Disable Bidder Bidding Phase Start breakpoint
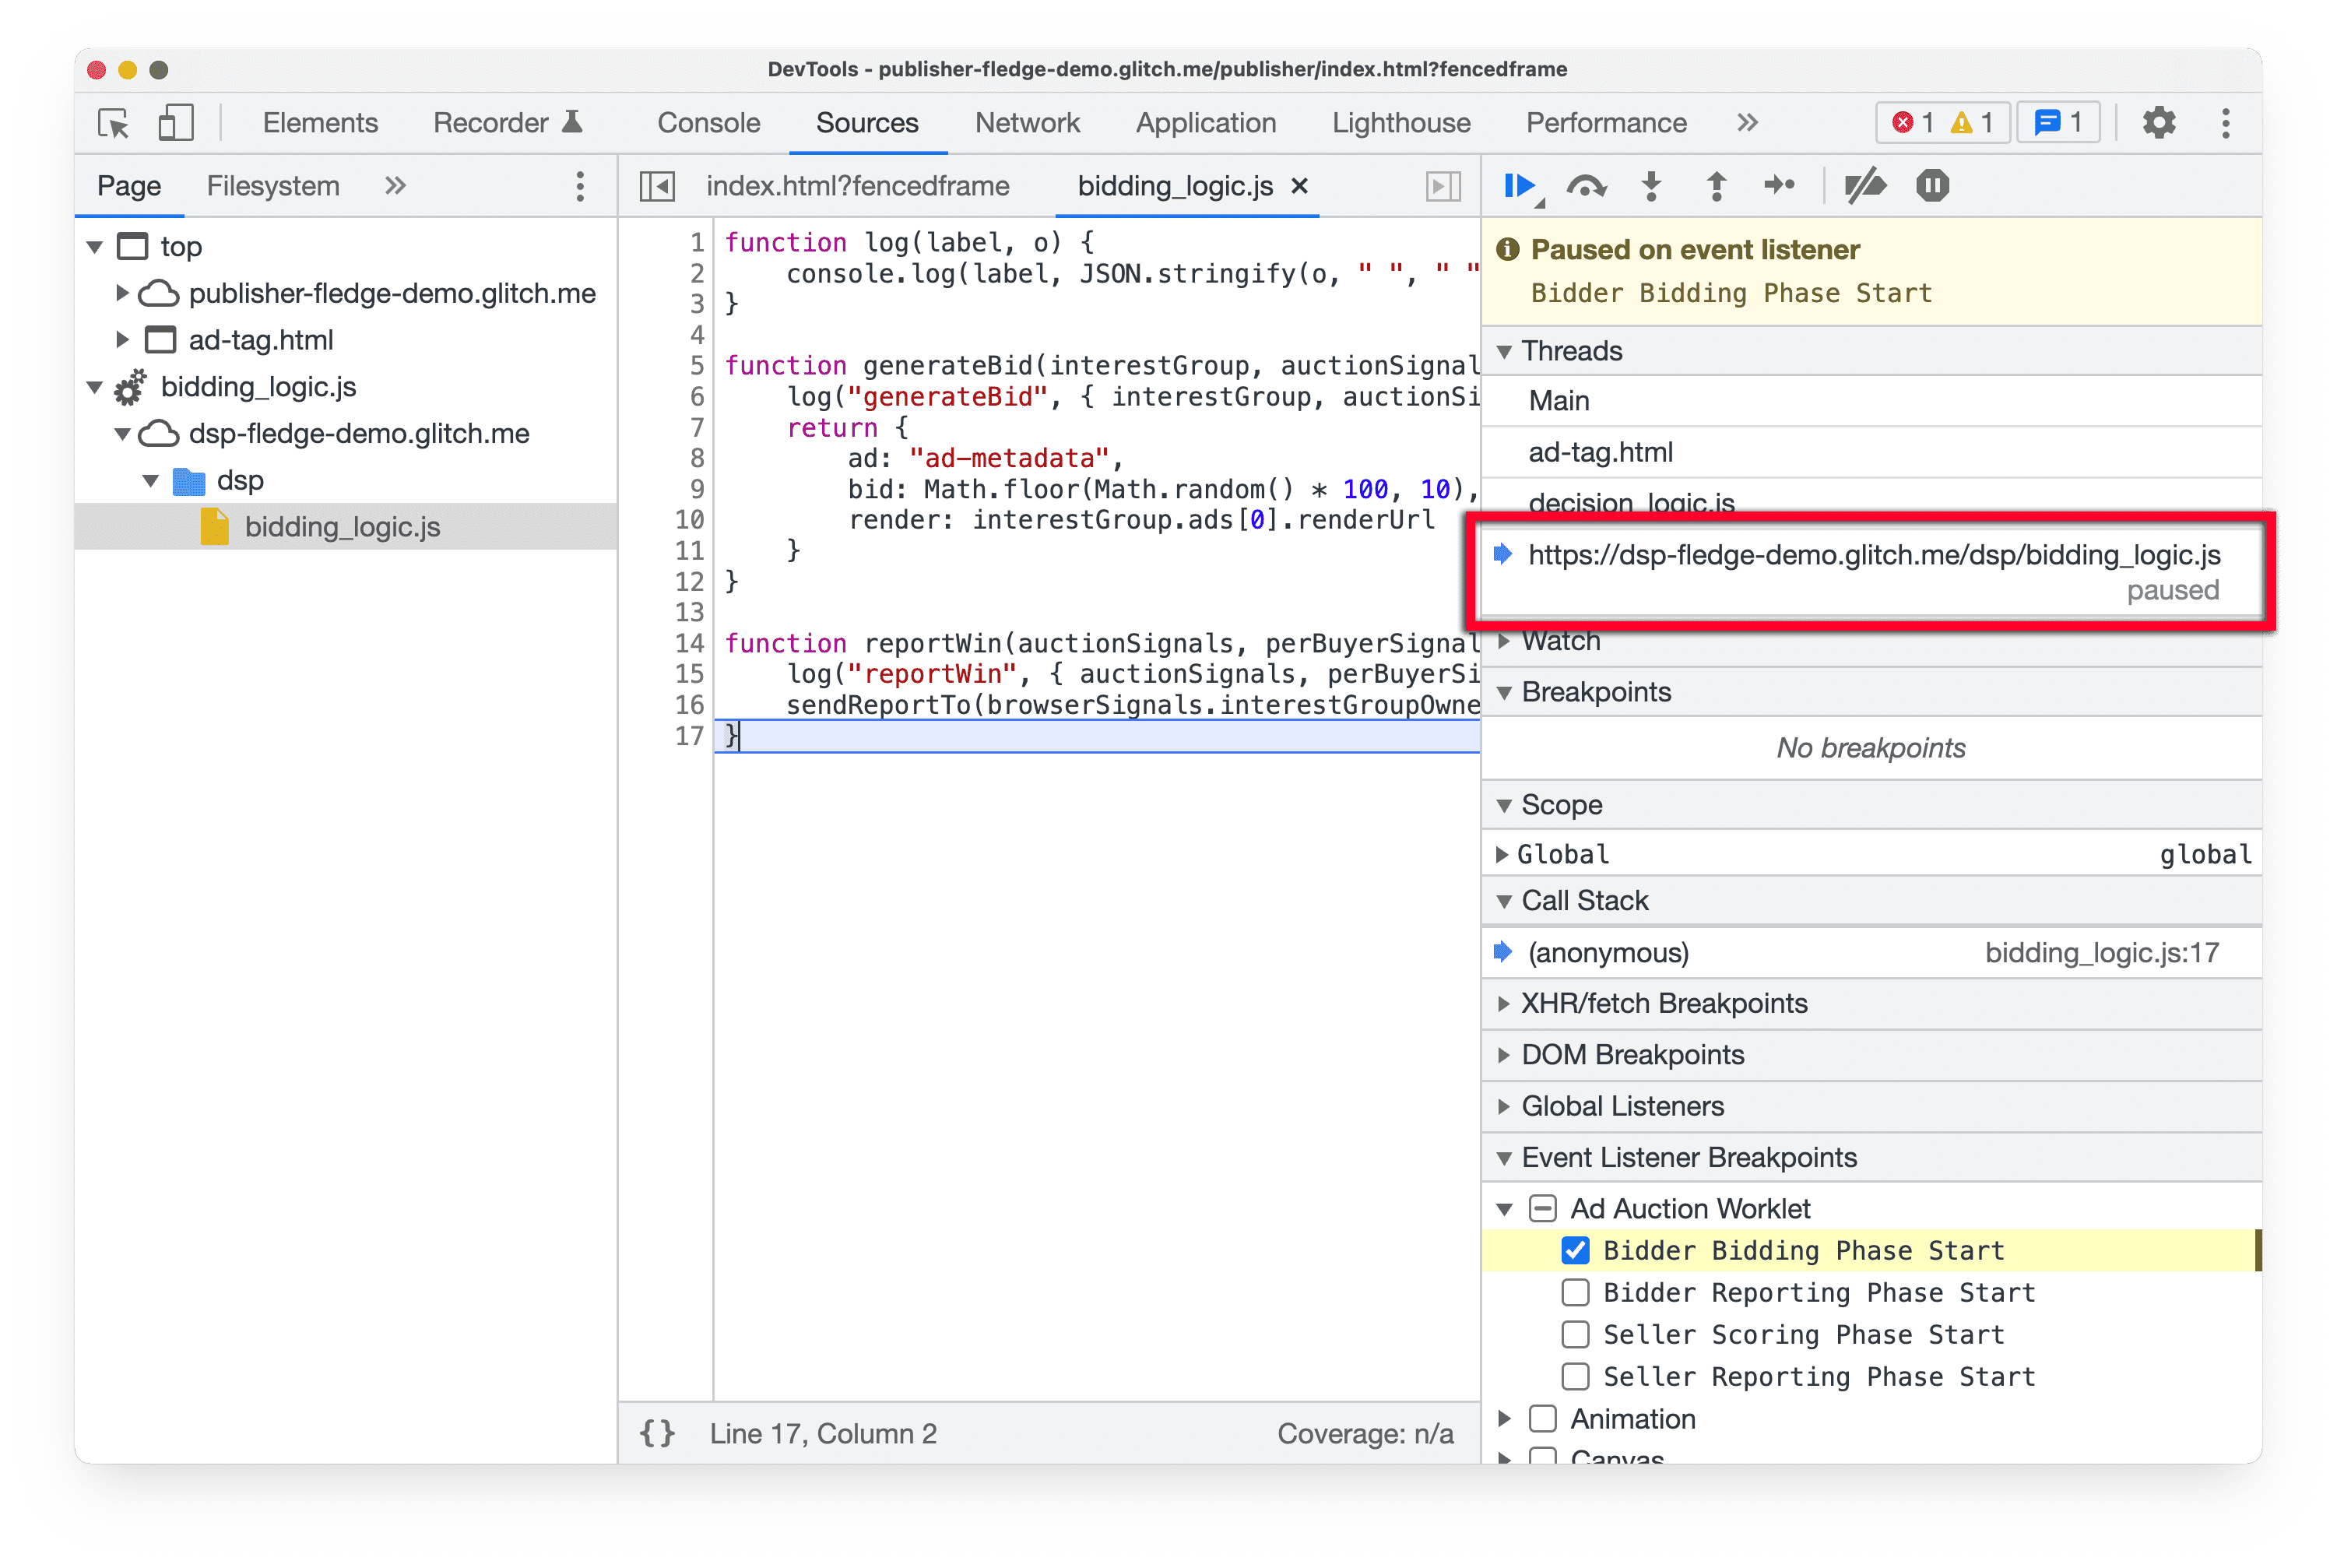The height and width of the screenshot is (1568, 2337). 1573,1248
